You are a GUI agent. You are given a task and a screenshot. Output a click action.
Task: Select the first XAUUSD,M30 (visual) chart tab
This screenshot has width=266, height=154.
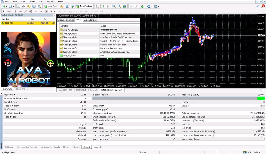tap(86, 90)
